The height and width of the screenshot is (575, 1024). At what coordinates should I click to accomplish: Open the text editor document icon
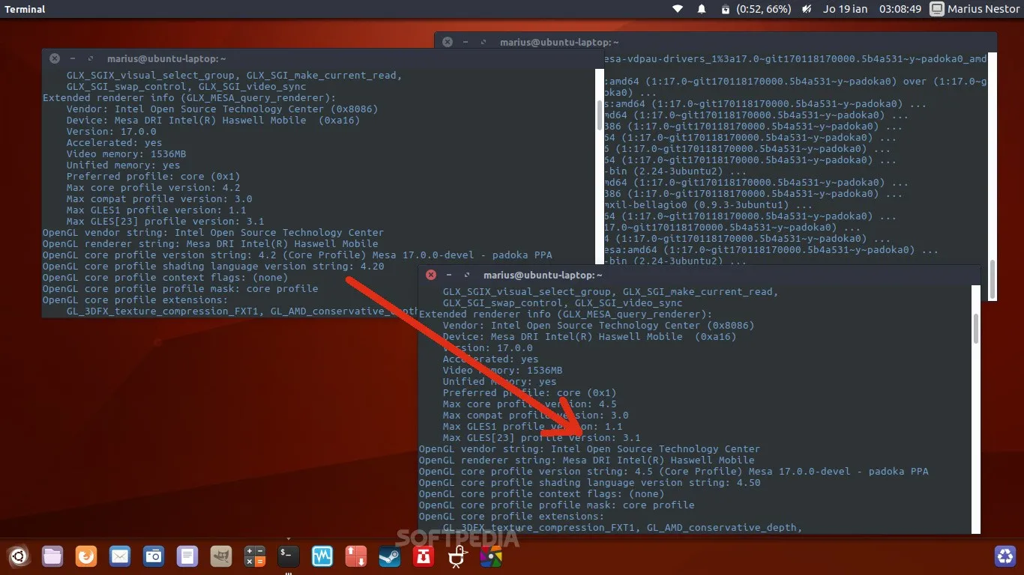tap(187, 556)
